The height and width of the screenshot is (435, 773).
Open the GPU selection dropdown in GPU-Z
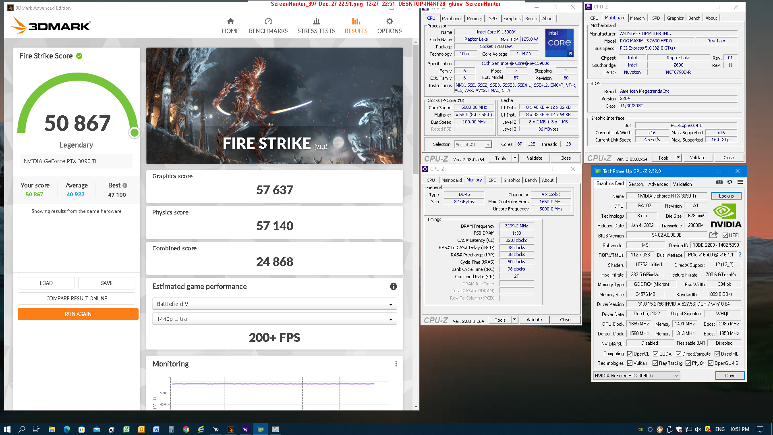(636, 375)
